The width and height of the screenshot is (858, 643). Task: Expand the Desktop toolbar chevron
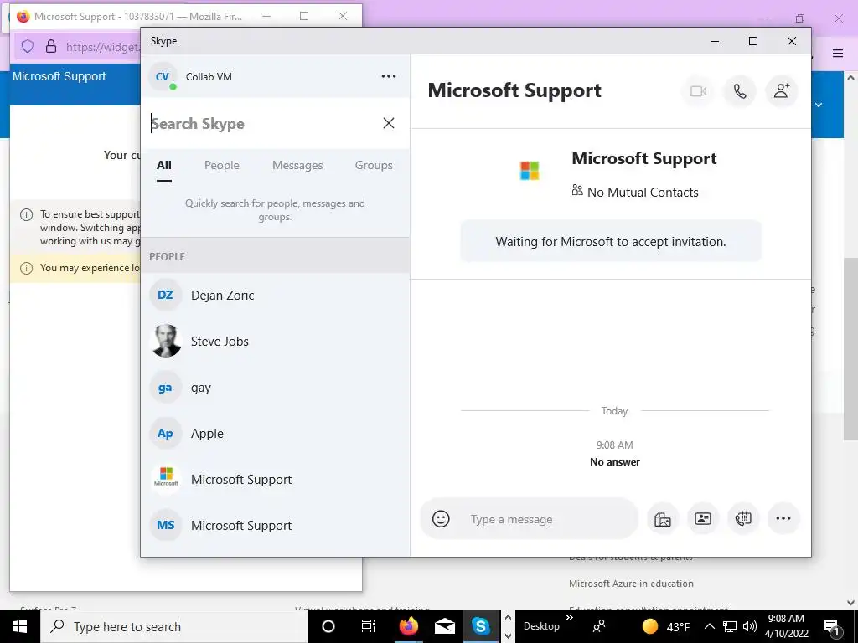[569, 618]
